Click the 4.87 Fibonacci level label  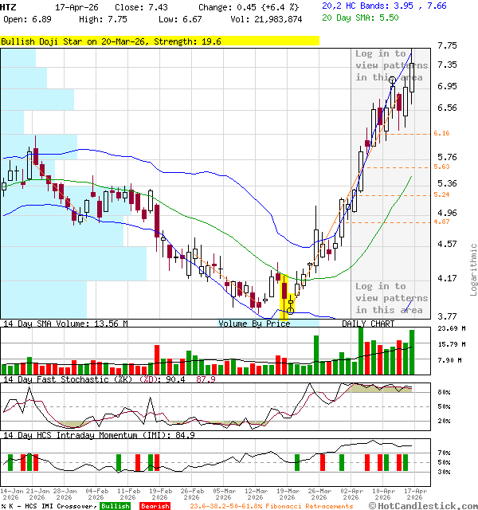click(x=441, y=222)
